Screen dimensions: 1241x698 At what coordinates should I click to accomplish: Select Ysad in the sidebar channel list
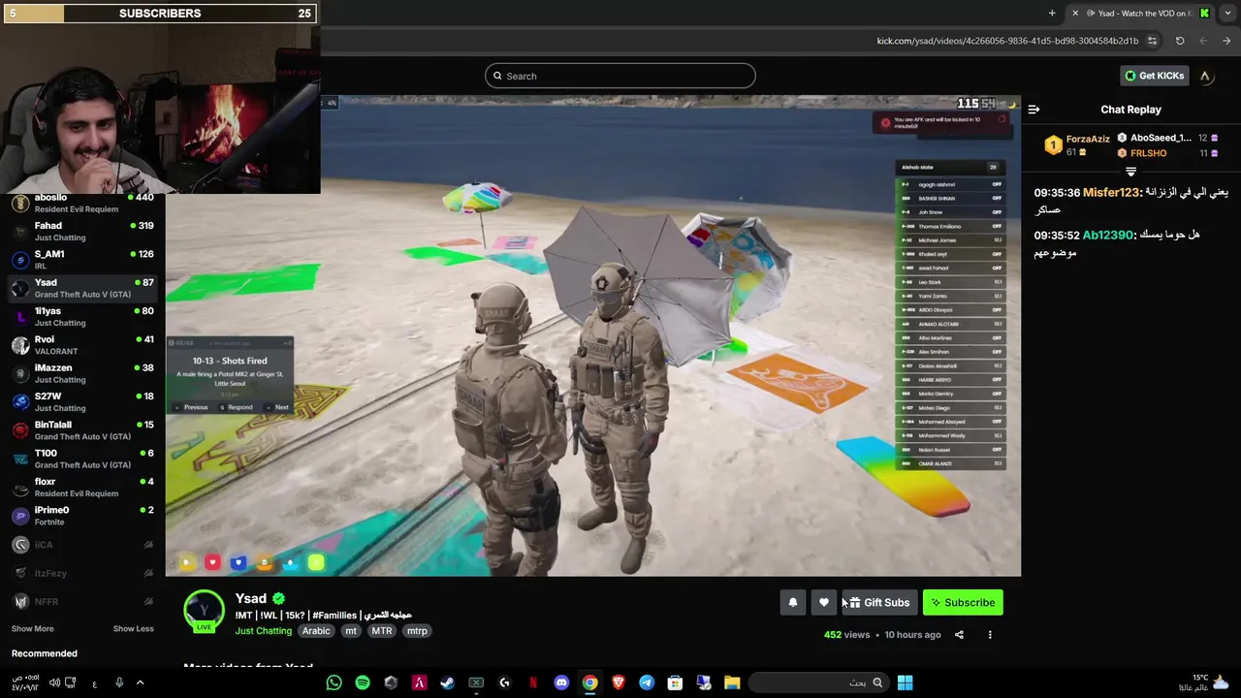(82, 288)
